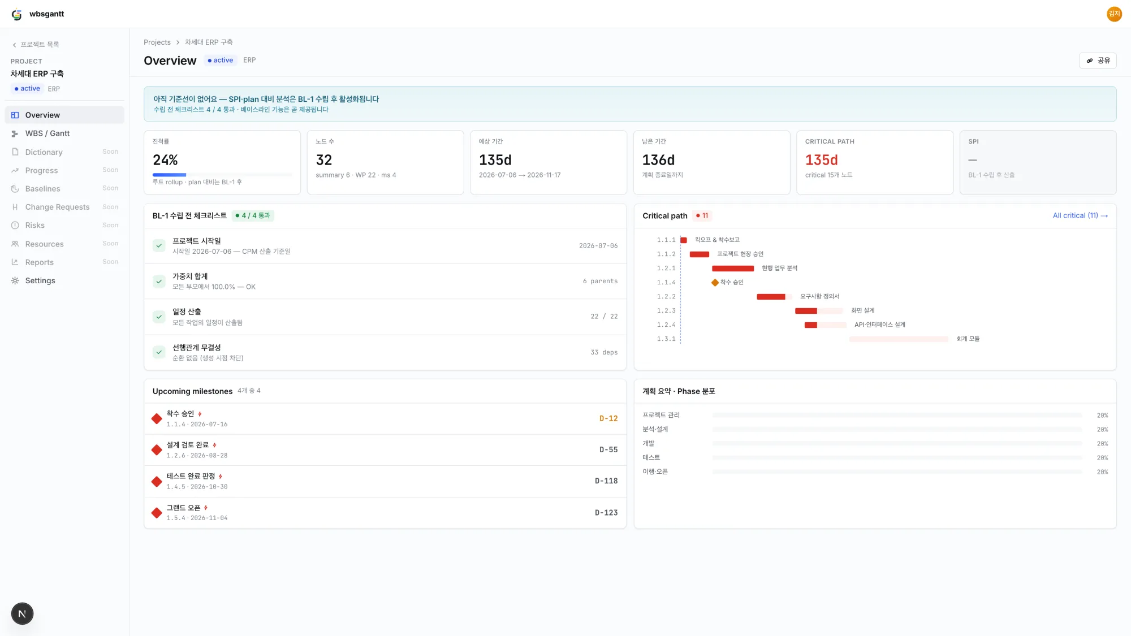Click the wbsgantt brand name

click(x=47, y=14)
